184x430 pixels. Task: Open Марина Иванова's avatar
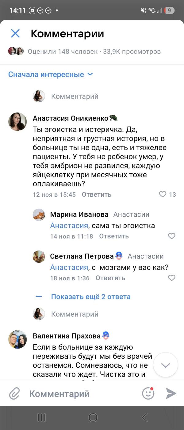point(39,215)
